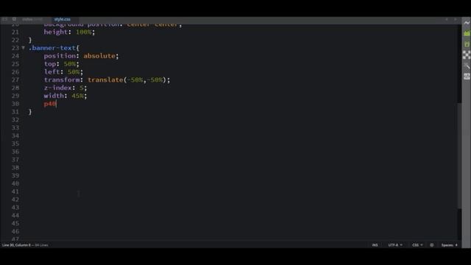
Task: Click line number 45 in gutter
Action: 15,223
